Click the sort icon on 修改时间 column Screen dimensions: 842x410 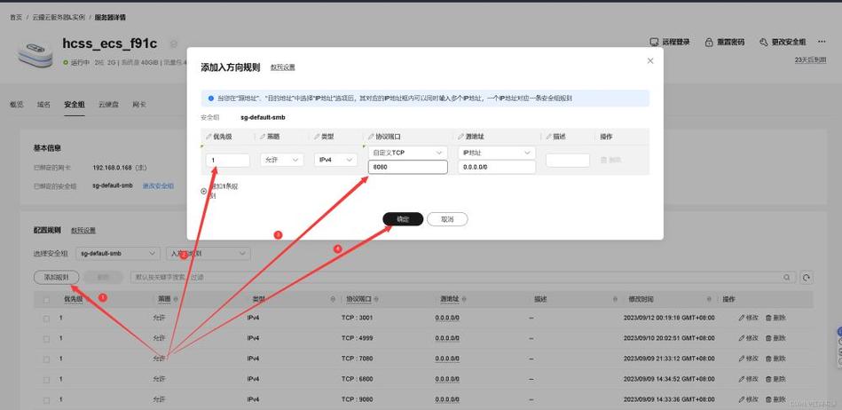(710, 299)
